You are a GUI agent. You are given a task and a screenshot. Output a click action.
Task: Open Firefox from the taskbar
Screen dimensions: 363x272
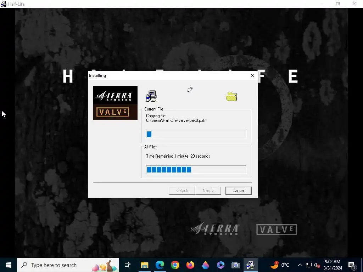click(x=190, y=265)
